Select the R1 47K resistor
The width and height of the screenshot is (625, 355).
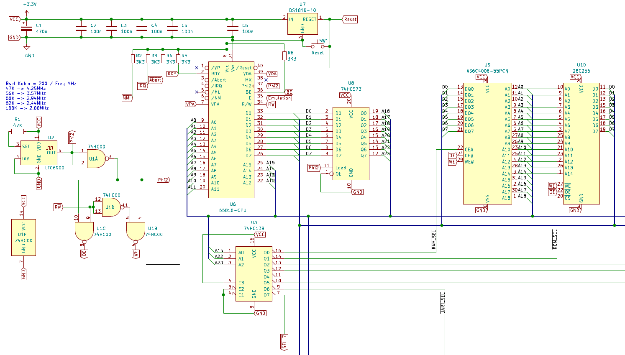(x=18, y=131)
